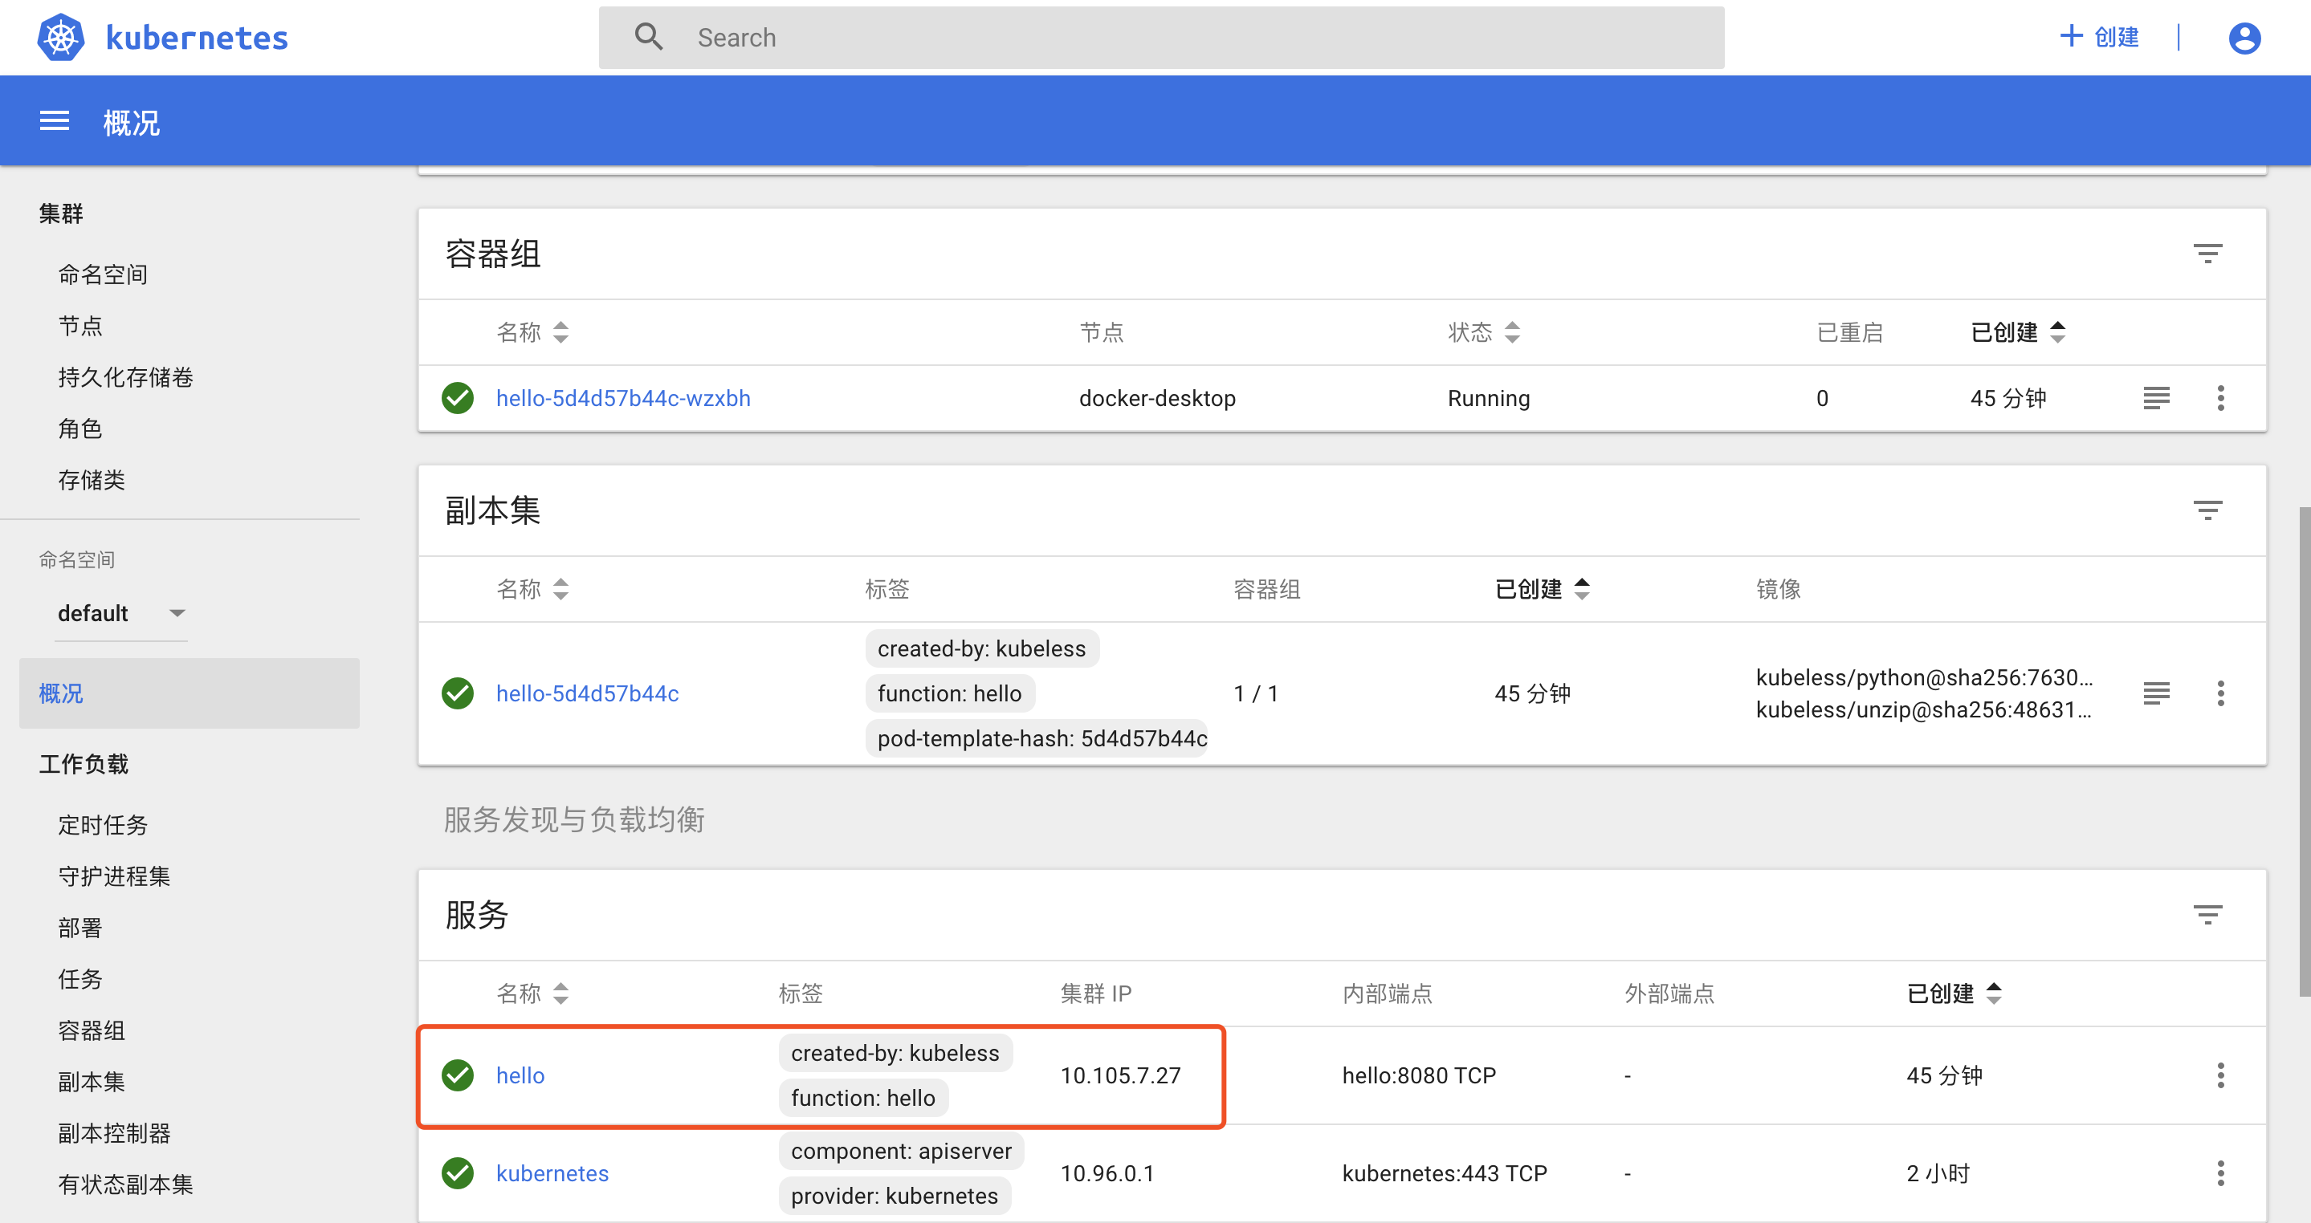
Task: Open the default namespace dropdown
Action: click(x=121, y=613)
